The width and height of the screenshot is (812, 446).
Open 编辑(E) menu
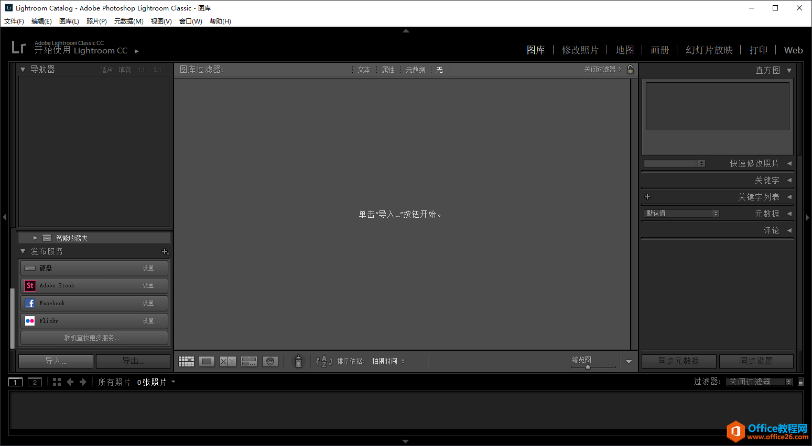point(41,21)
